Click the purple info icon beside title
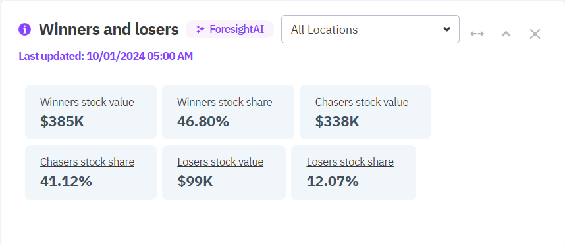The image size is (565, 244). click(x=24, y=29)
